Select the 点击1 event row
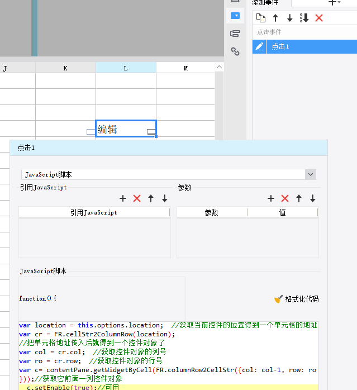This screenshot has height=390, width=357. click(x=304, y=46)
